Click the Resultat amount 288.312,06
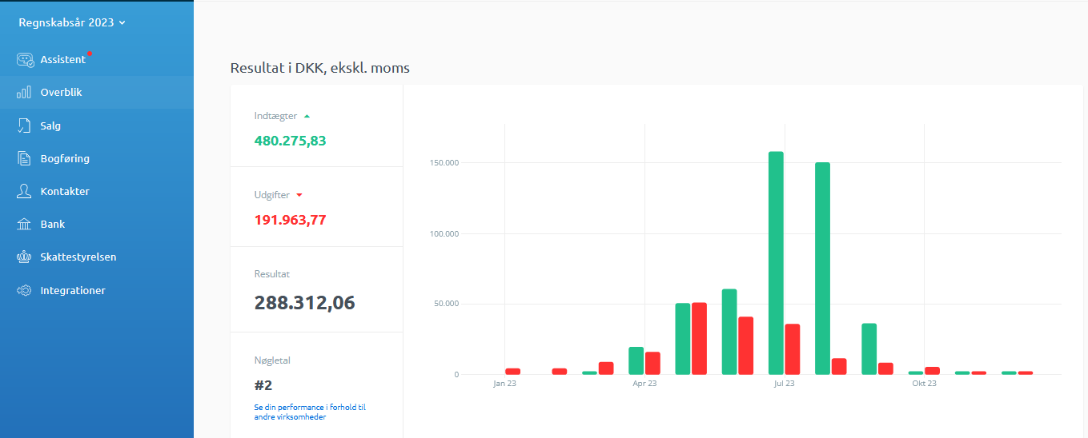The height and width of the screenshot is (438, 1088). pos(304,303)
